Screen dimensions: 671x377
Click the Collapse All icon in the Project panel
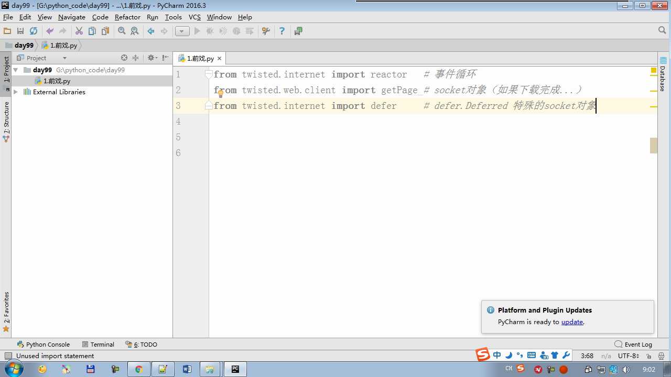click(x=135, y=58)
